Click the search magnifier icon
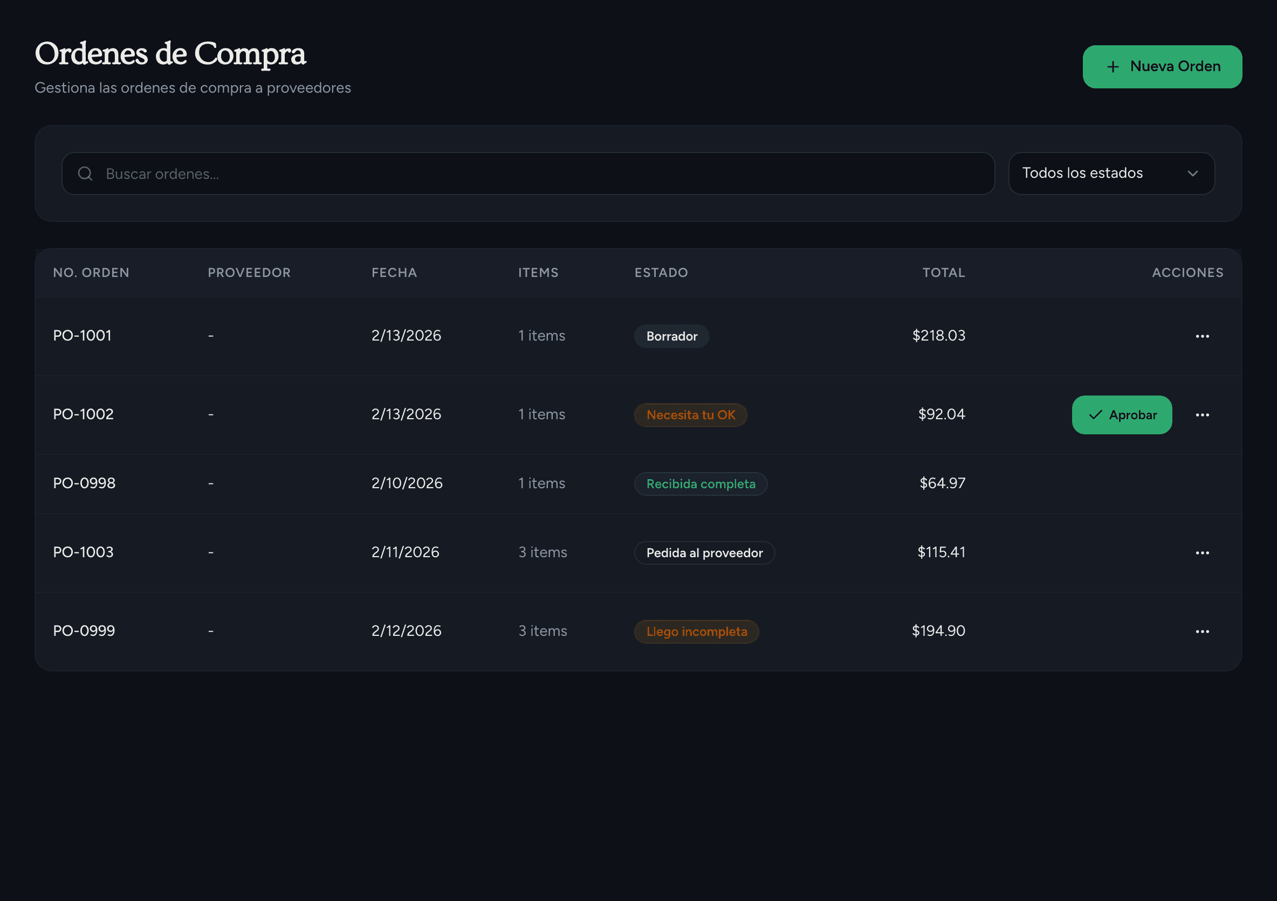 [85, 174]
